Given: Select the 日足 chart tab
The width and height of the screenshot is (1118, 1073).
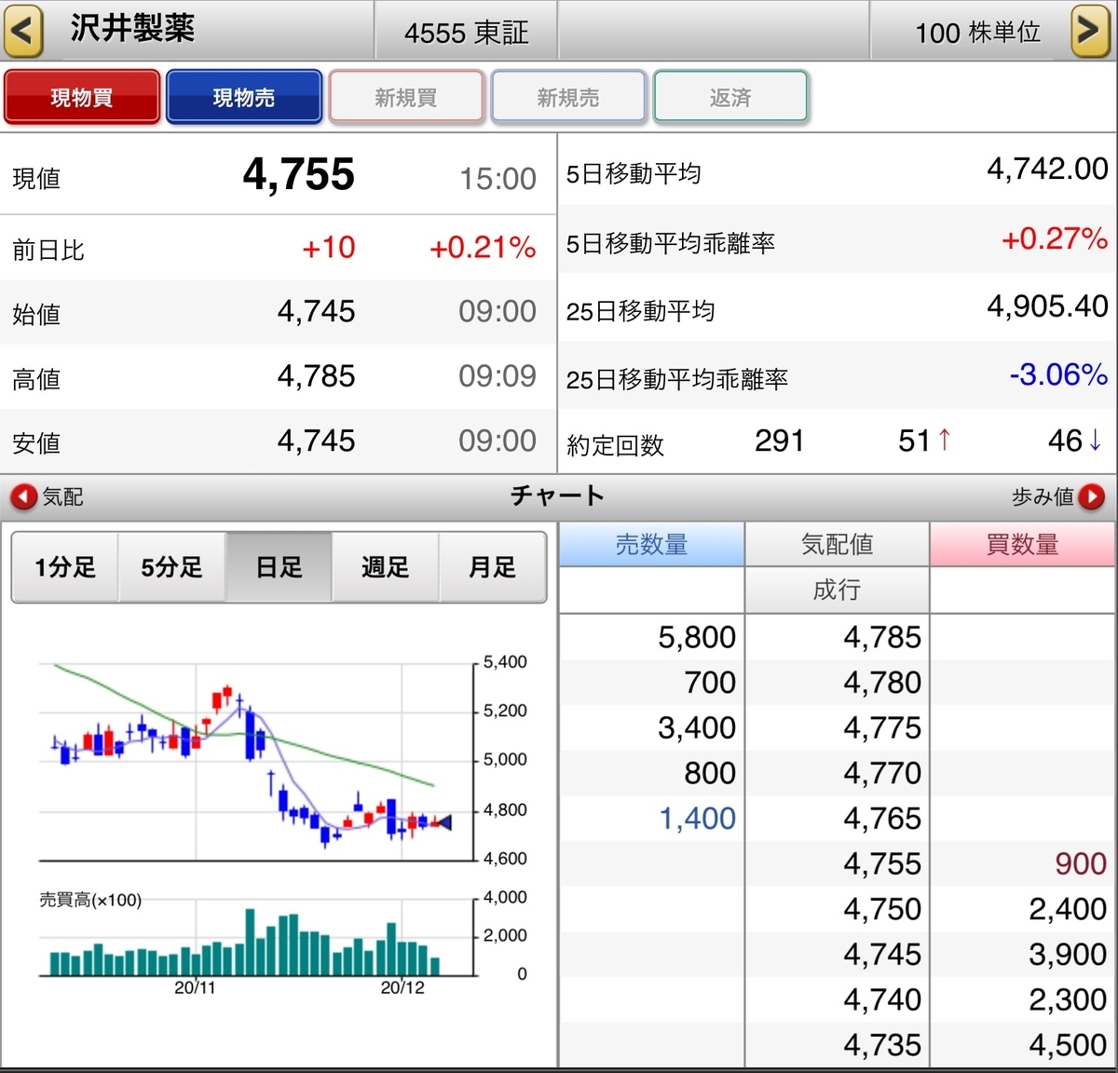Looking at the screenshot, I should [x=279, y=567].
